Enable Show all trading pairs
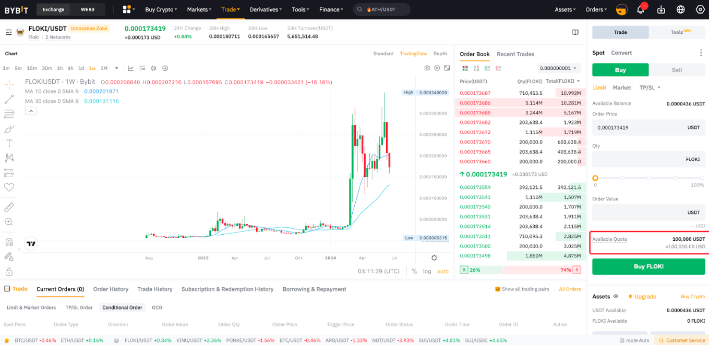The width and height of the screenshot is (709, 345). tap(497, 289)
